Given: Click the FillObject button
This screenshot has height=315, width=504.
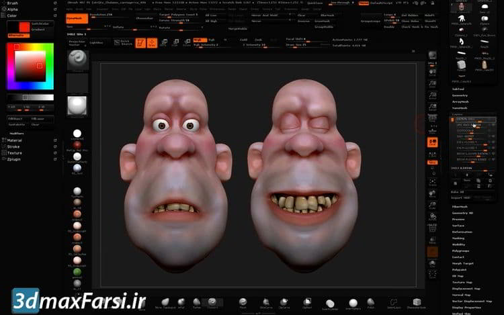Looking at the screenshot, I should coord(15,119).
